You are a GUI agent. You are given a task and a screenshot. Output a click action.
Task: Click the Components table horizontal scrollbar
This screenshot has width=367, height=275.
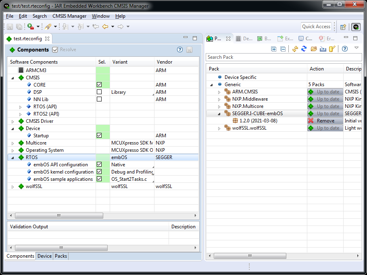pyautogui.click(x=58, y=216)
